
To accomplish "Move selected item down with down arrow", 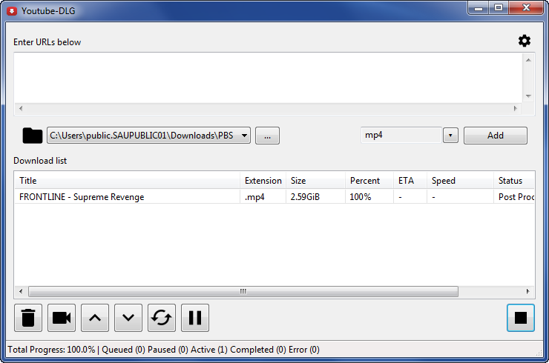I will coord(128,318).
